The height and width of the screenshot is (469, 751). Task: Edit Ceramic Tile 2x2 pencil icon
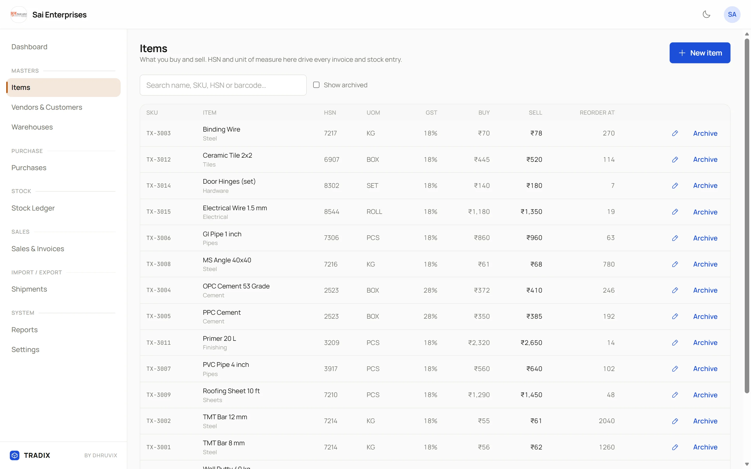pyautogui.click(x=675, y=159)
